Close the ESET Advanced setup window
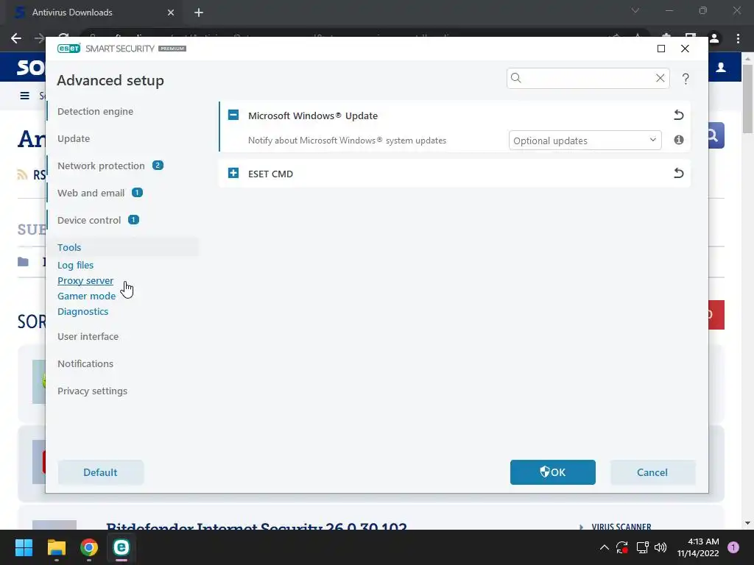This screenshot has height=565, width=754. (x=685, y=49)
